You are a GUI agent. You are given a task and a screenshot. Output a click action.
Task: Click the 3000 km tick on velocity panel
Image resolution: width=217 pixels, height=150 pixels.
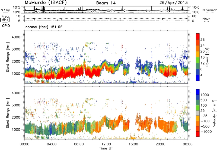point(16,105)
